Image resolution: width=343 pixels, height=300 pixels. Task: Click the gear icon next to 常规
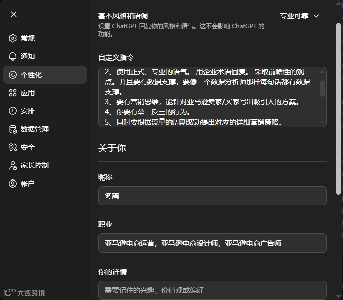[x=13, y=38]
